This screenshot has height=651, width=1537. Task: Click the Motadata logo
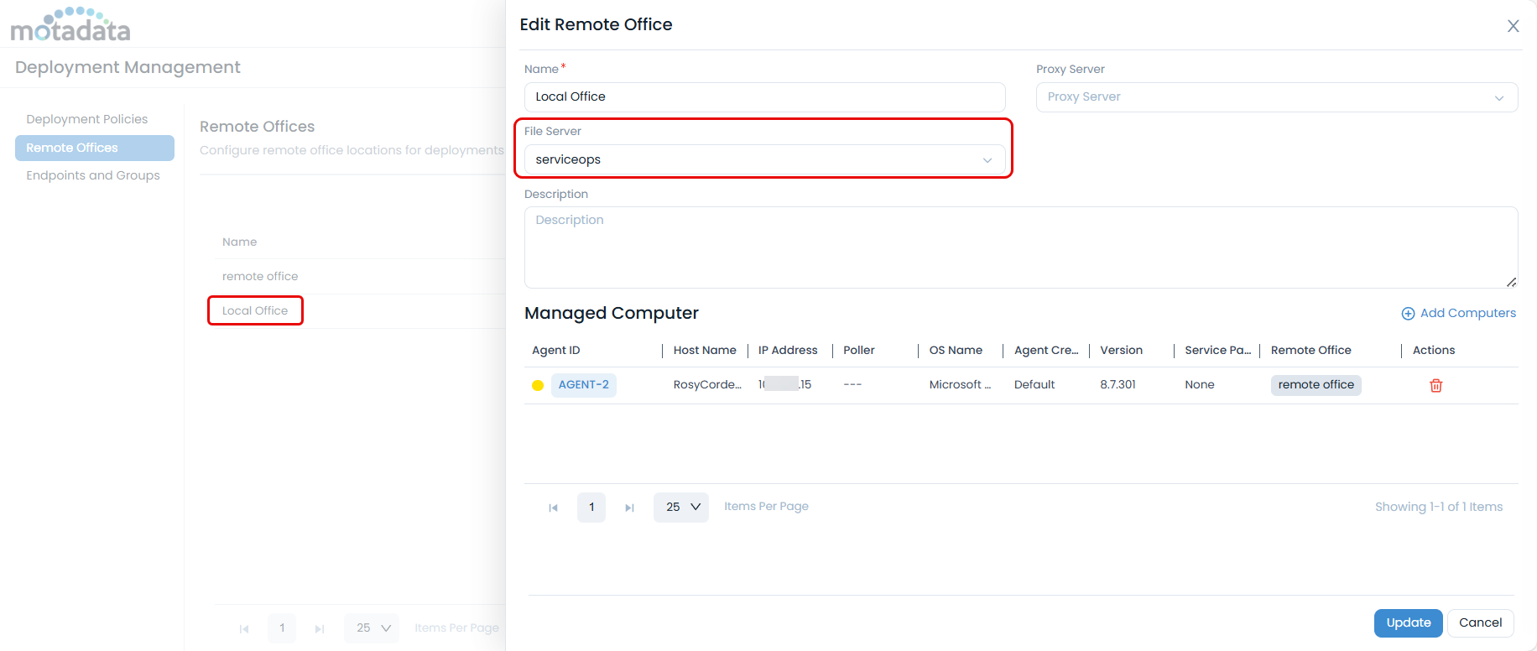pyautogui.click(x=70, y=25)
